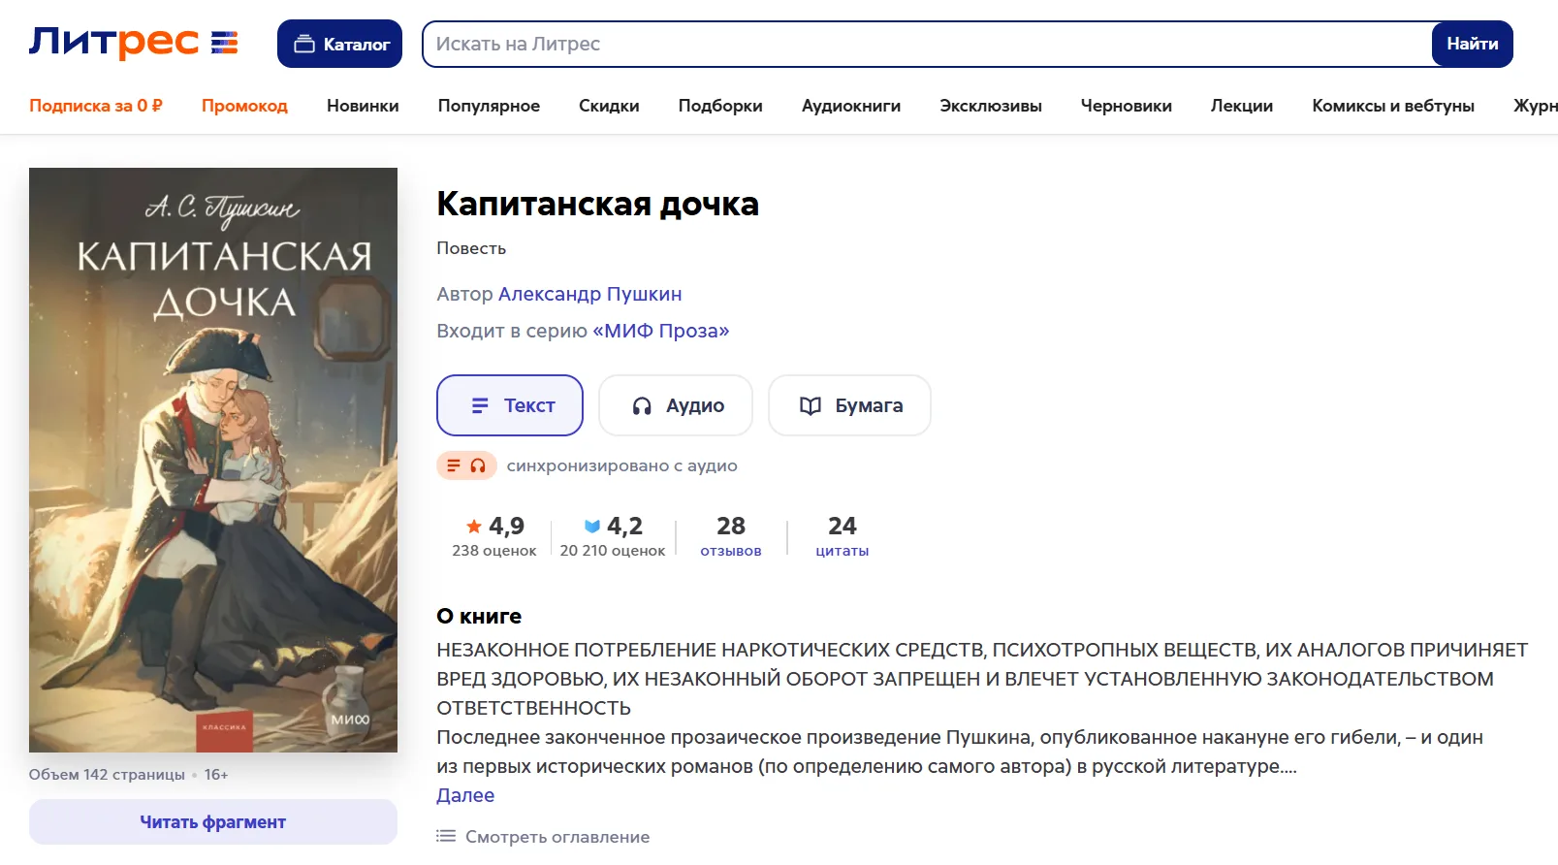Click the О книге heading

click(x=479, y=616)
